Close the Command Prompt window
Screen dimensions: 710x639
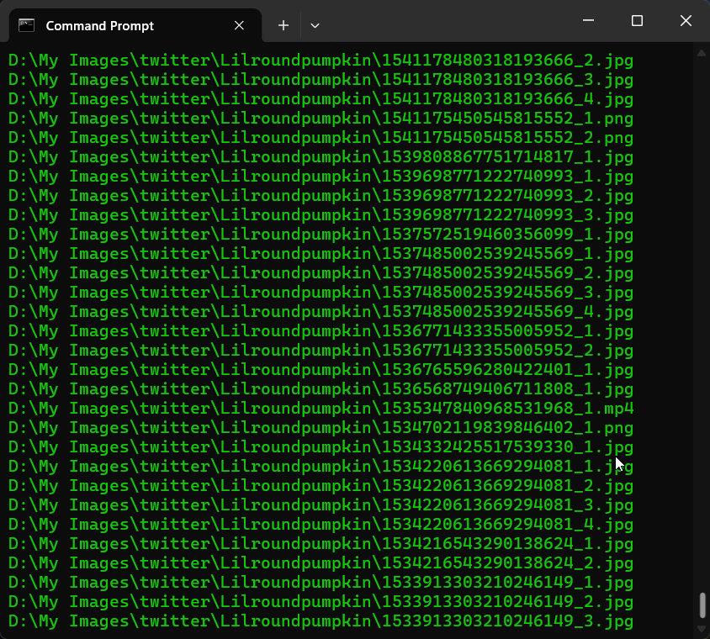point(686,20)
